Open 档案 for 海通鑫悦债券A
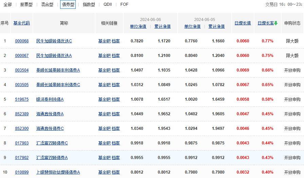The width and height of the screenshot is (304, 178). pos(116,114)
